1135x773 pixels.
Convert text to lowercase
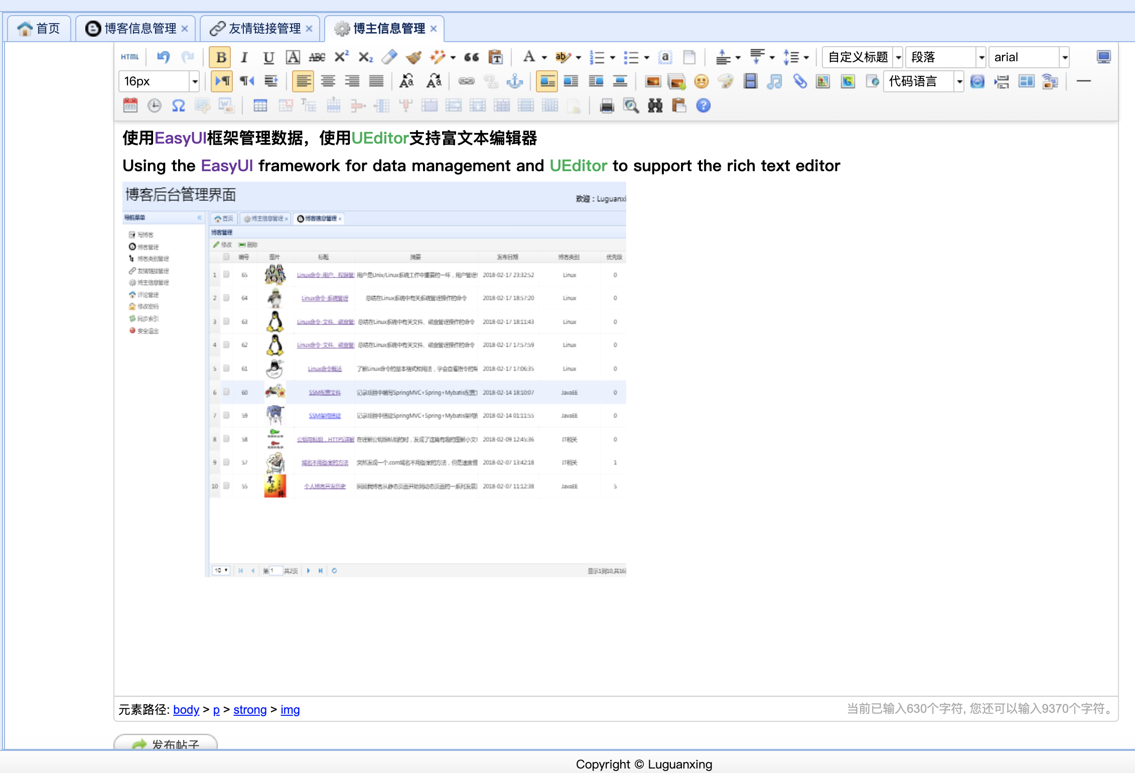435,81
